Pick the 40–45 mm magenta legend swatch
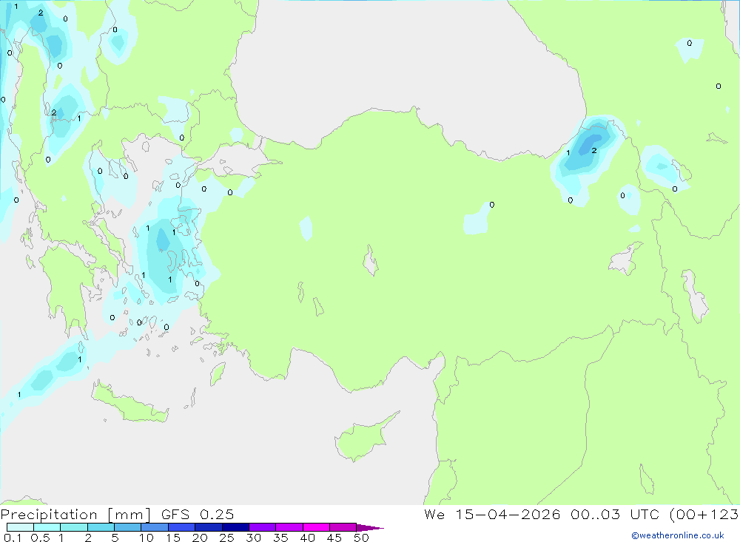740x542 pixels. tap(316, 527)
